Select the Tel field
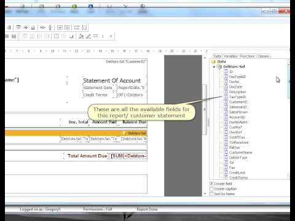Screen dimensions: 295x221 click(229, 163)
